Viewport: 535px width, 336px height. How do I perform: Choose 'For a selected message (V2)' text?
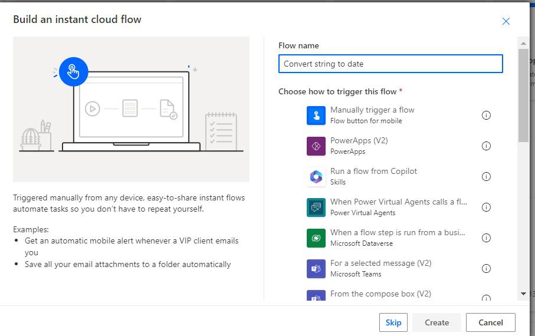(381, 263)
